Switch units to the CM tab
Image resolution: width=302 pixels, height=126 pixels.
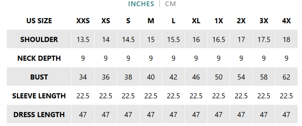[x=170, y=4]
